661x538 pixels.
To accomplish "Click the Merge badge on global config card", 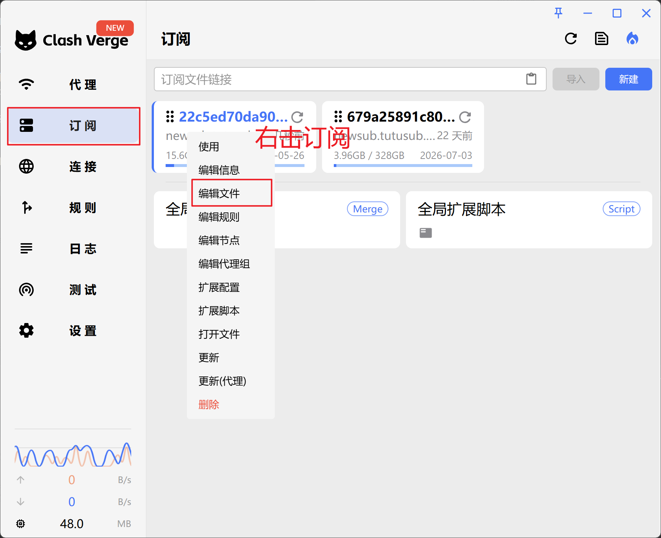I will [367, 209].
